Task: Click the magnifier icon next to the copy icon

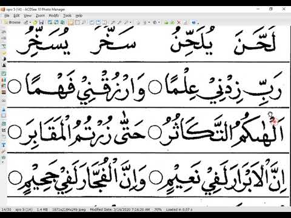Action: tap(83, 22)
